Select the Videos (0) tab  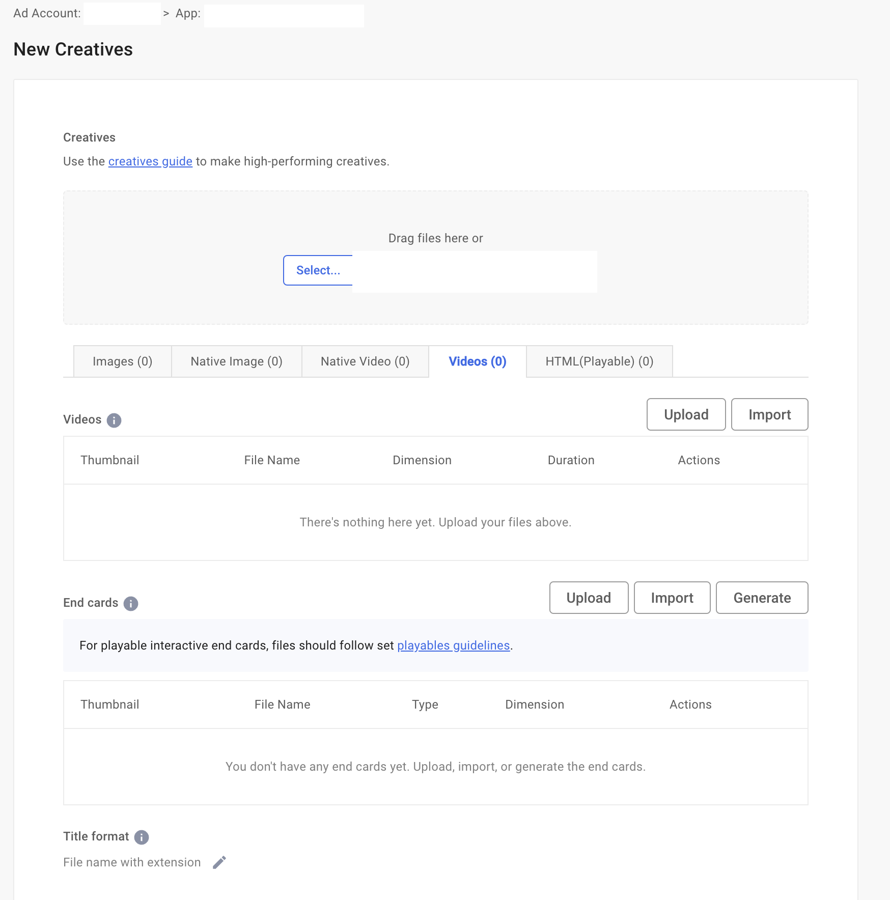click(478, 361)
